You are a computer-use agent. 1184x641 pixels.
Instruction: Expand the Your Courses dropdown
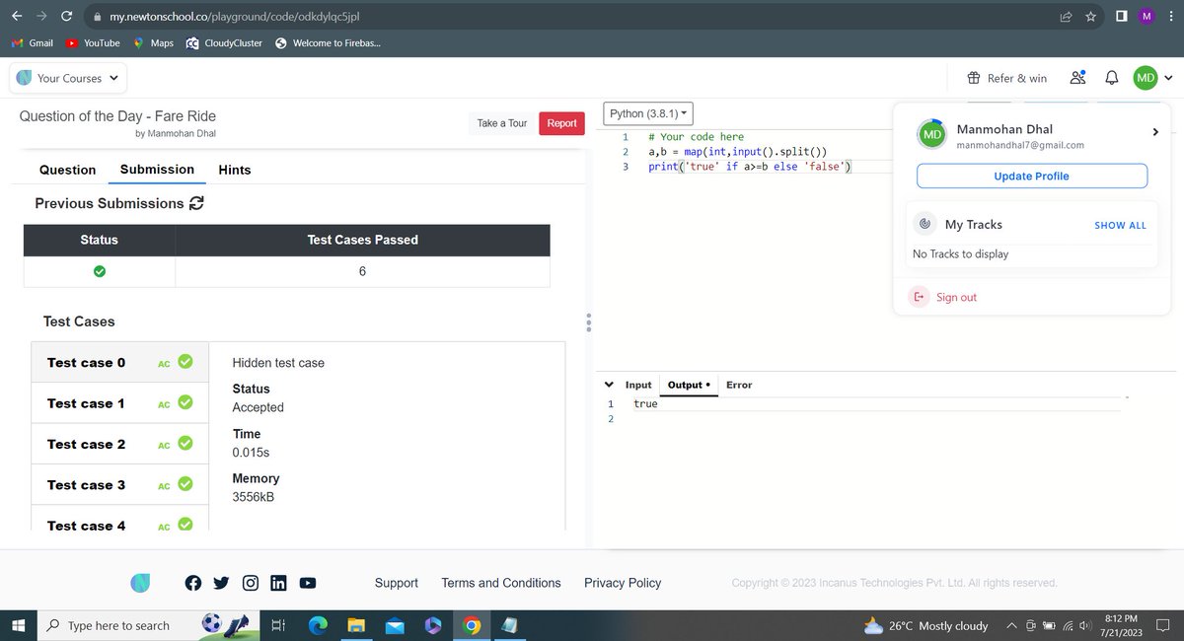(68, 78)
